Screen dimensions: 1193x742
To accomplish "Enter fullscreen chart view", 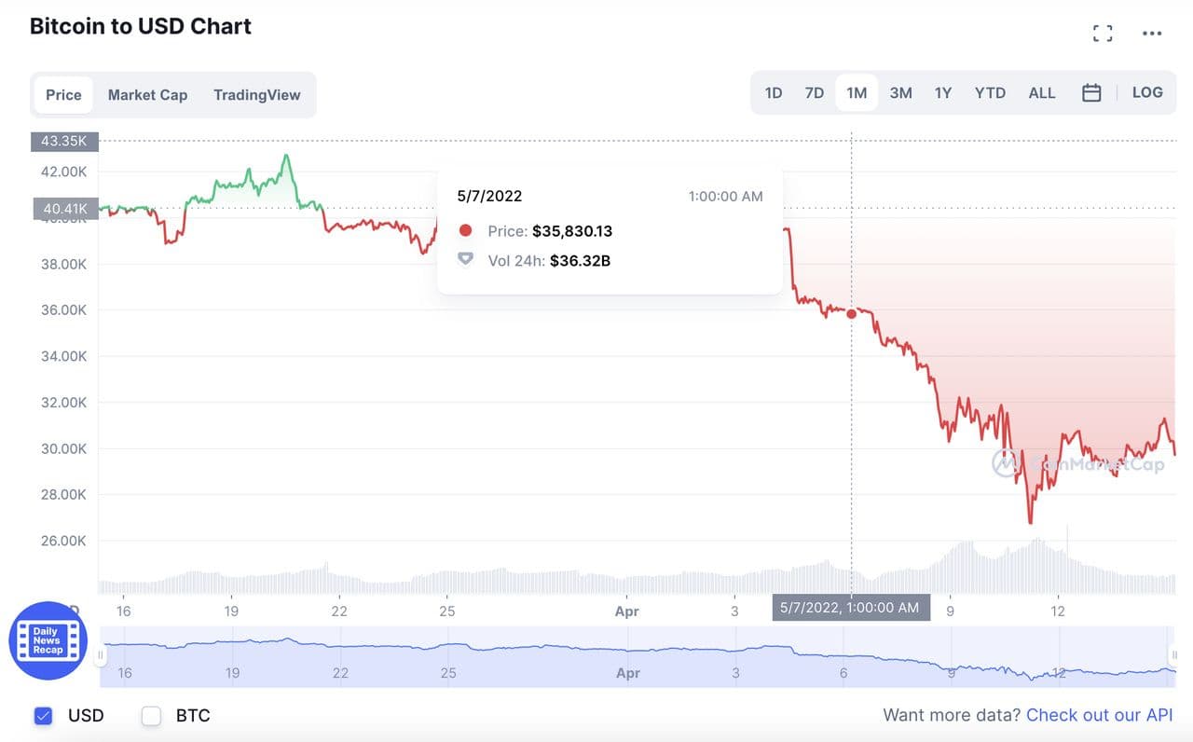I will pos(1103,34).
